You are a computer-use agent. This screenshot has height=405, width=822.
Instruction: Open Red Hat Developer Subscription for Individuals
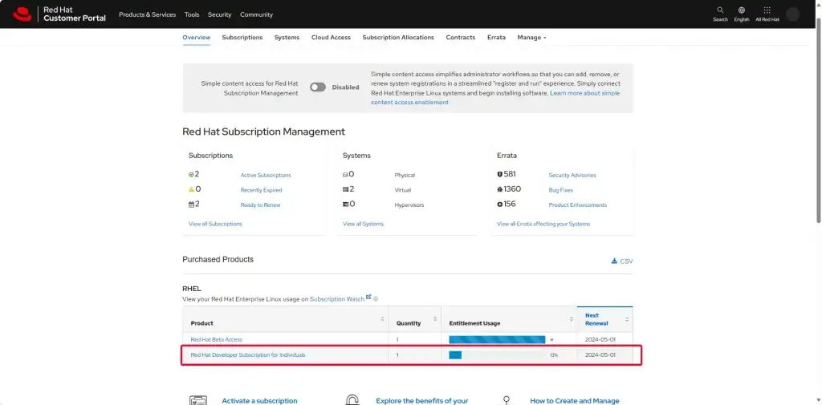pos(248,354)
